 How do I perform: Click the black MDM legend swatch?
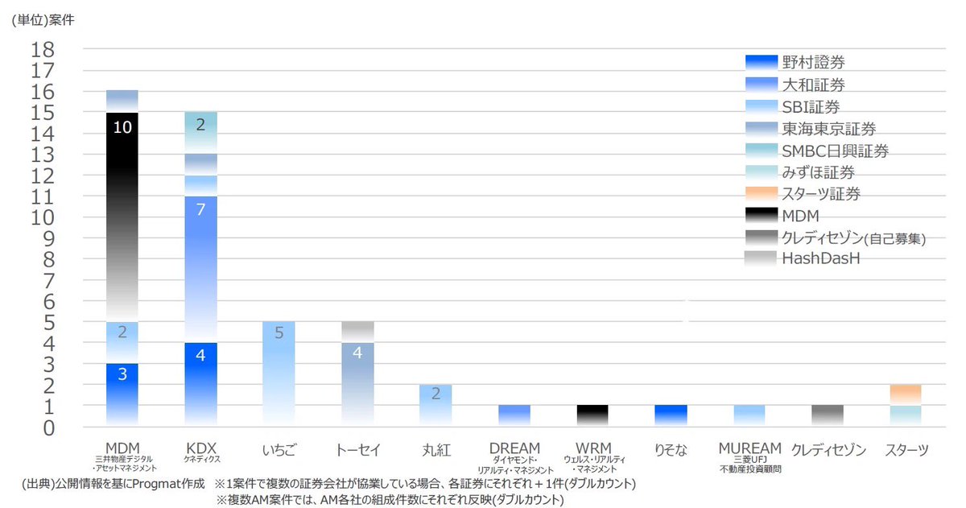tap(761, 215)
